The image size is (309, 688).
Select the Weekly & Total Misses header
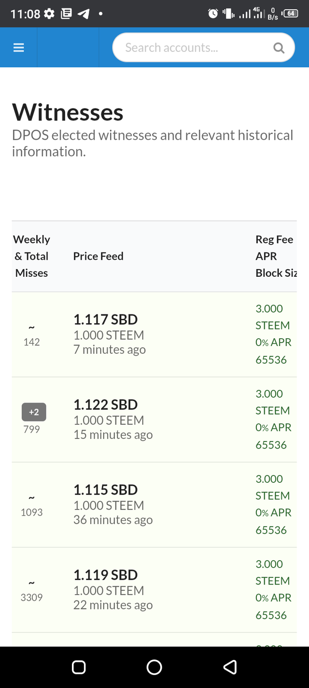pos(31,256)
